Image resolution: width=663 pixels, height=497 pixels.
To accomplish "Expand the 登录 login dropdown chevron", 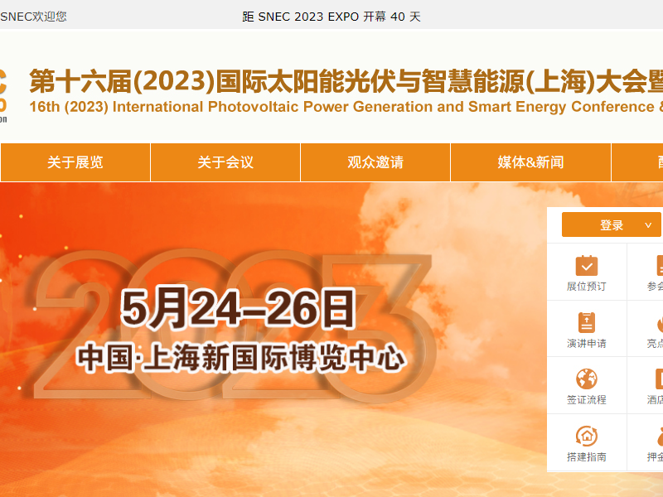I will point(648,224).
